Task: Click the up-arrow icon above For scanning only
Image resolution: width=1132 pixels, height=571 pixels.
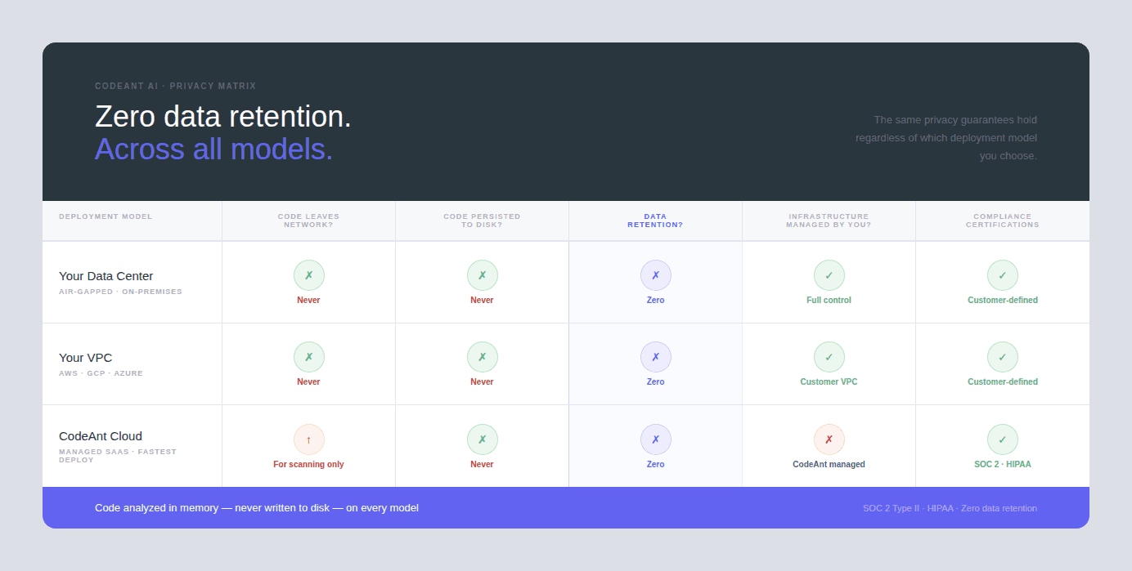Action: pyautogui.click(x=308, y=439)
